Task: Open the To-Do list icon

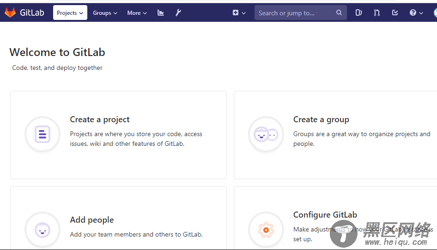Action: (395, 12)
